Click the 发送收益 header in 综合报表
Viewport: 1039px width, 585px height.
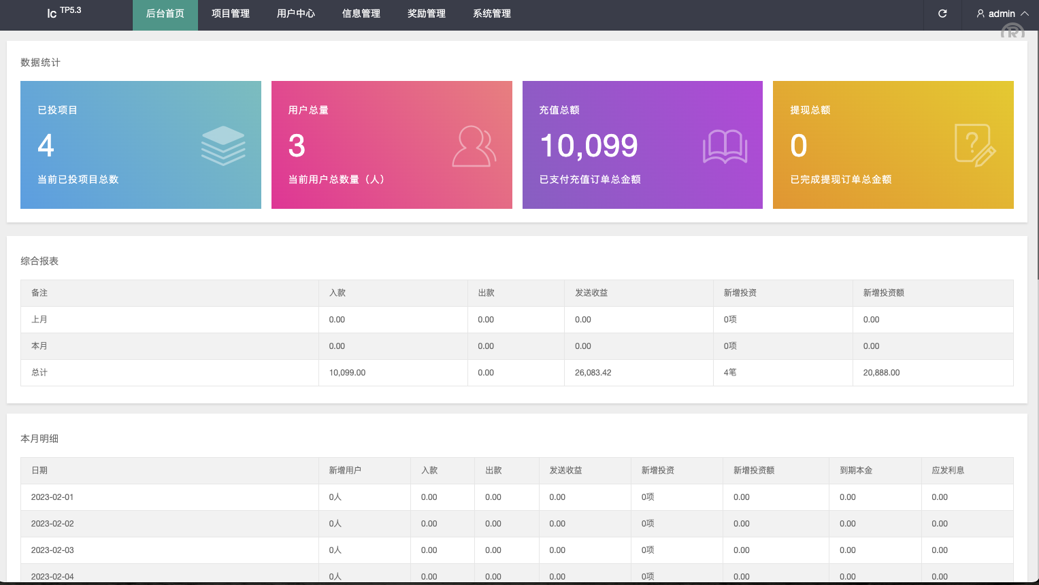(591, 293)
